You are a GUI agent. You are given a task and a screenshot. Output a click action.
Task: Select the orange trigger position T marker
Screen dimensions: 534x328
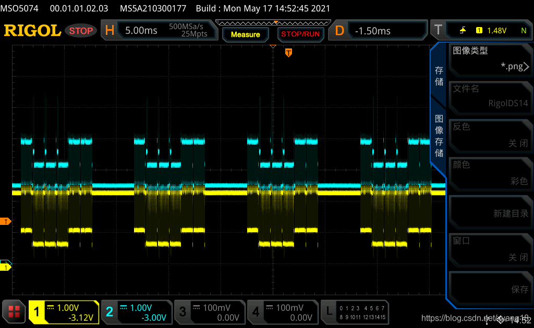(x=288, y=53)
